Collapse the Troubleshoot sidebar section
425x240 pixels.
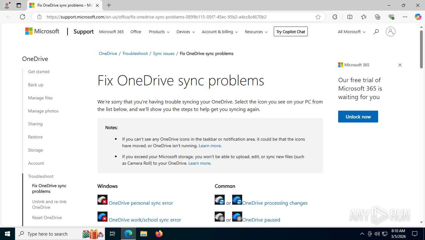click(x=41, y=176)
